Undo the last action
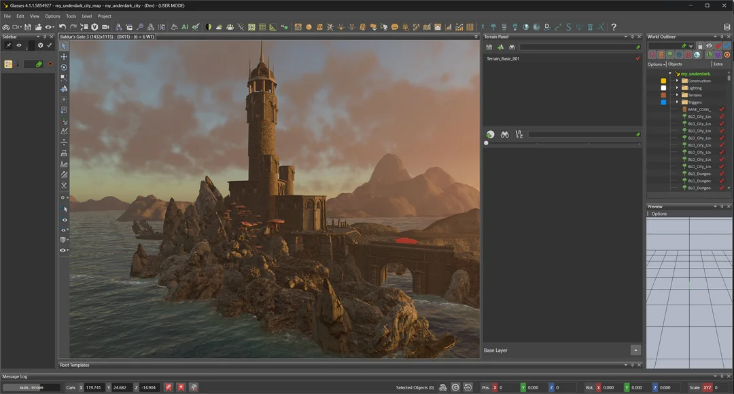The width and height of the screenshot is (734, 394). [63, 27]
